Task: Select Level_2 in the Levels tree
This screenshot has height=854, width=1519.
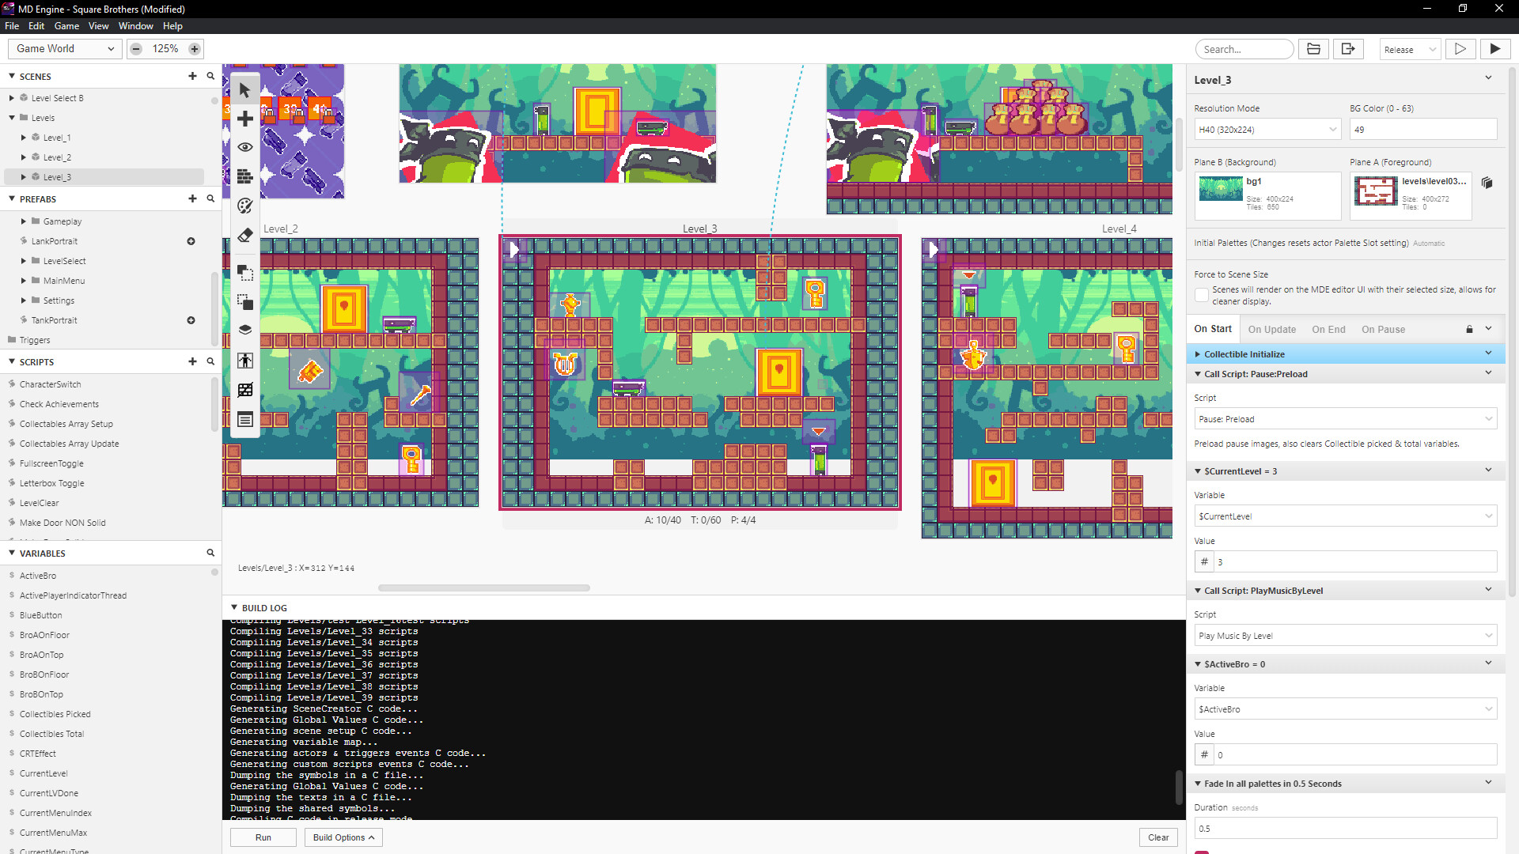Action: click(58, 157)
